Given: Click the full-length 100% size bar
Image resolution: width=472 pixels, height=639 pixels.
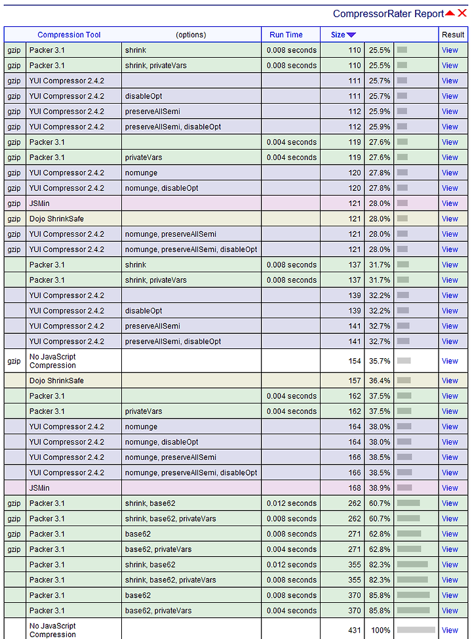Looking at the screenshot, I should coord(416,630).
